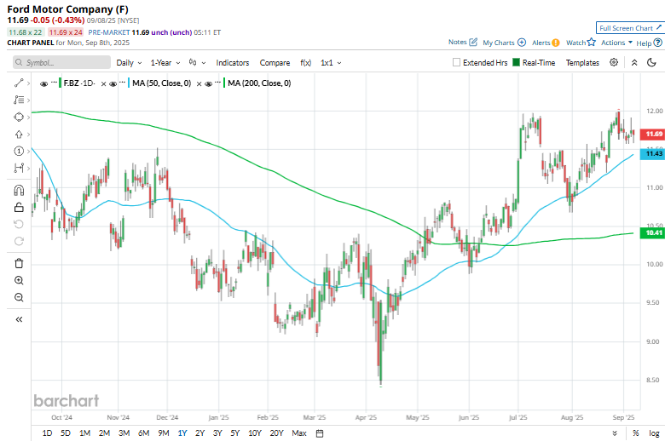Click the undo arrow icon
665x447 pixels.
(19, 224)
